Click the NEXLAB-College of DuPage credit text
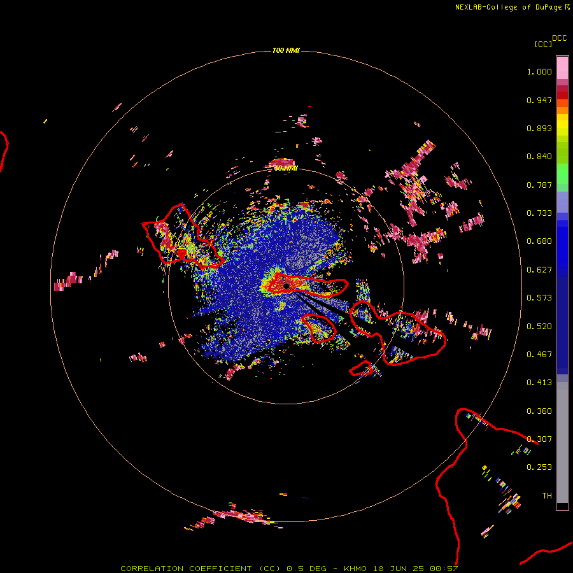Viewport: 573px width, 573px height. [x=508, y=7]
